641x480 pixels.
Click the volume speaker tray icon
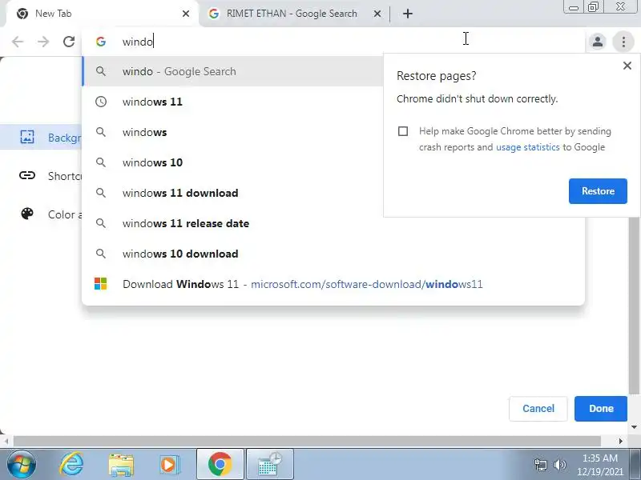[559, 465]
